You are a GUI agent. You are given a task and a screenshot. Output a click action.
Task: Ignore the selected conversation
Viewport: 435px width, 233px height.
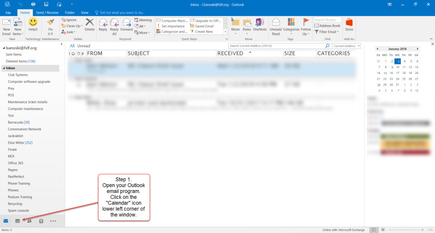(69, 20)
